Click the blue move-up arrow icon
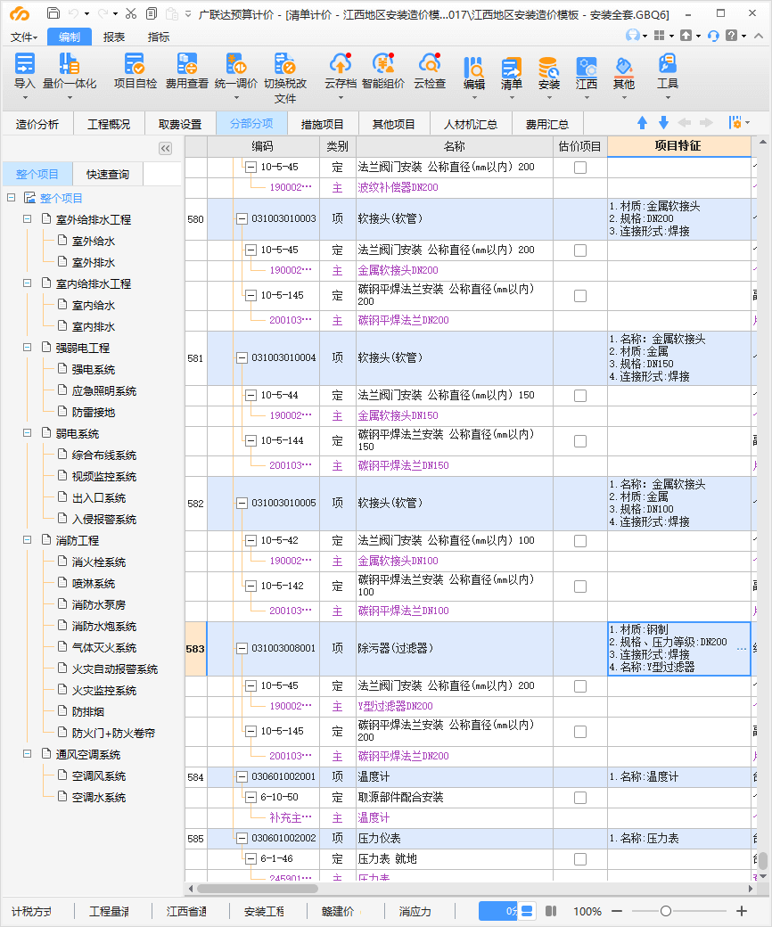The height and width of the screenshot is (927, 772). coord(643,123)
